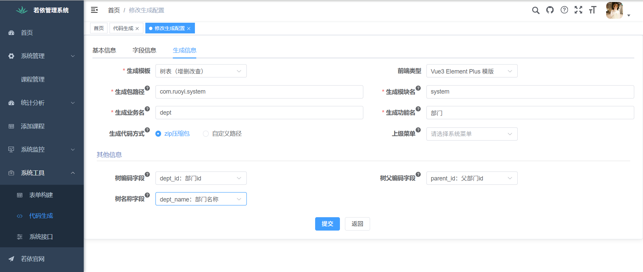This screenshot has height=272, width=643.
Task: Open the dropdown caret next to avatar
Action: point(629,15)
